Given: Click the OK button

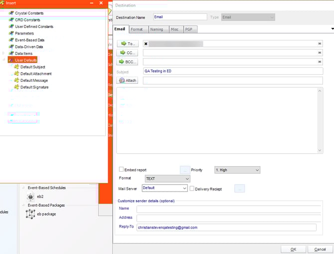Looking at the screenshot, I should click(293, 249).
